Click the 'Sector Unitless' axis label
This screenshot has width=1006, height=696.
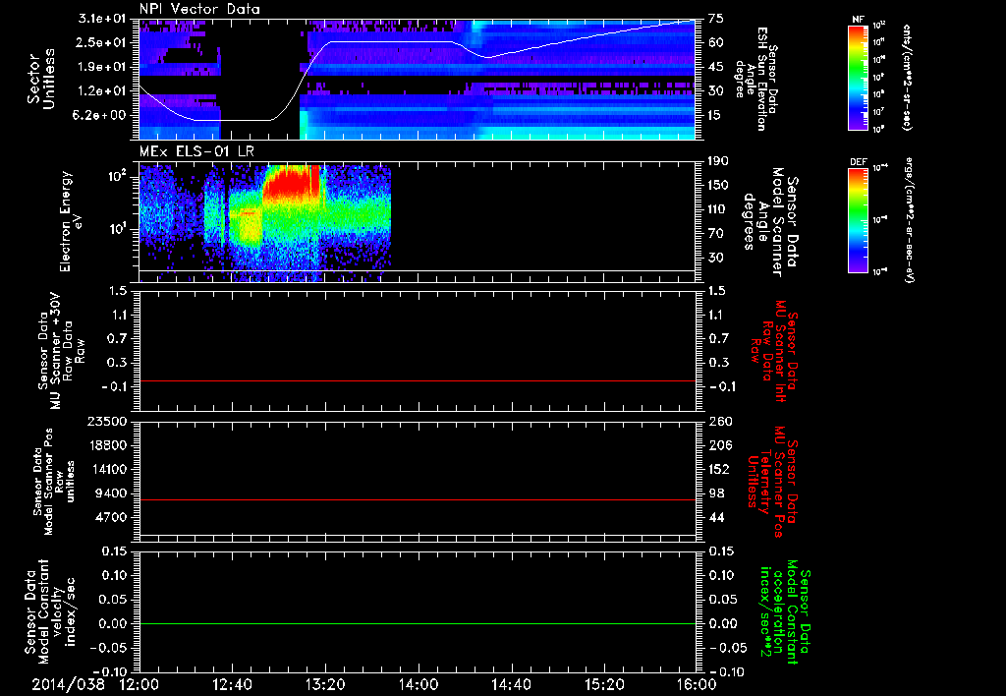41,79
